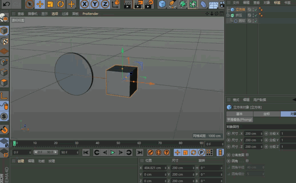Activate the Move tool in top toolbar
296x183 pixels.
[x=40, y=4]
